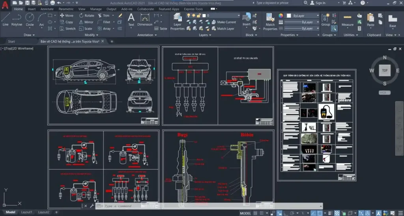Click the Mirror tool

[x=86, y=22]
